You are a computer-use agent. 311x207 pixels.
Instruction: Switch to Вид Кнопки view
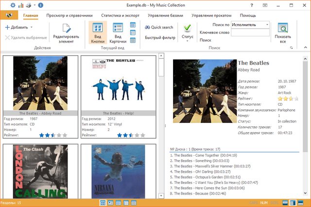click(98, 28)
